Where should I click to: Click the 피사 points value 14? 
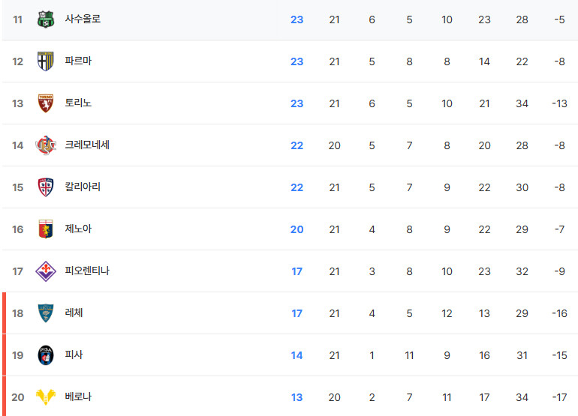click(297, 355)
